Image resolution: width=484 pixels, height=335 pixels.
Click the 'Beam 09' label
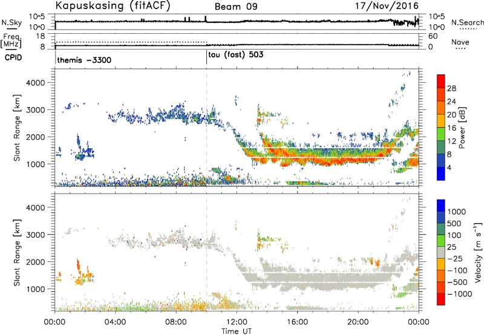(x=236, y=7)
